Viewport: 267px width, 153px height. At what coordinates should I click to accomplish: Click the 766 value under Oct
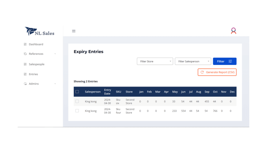click(x=215, y=111)
